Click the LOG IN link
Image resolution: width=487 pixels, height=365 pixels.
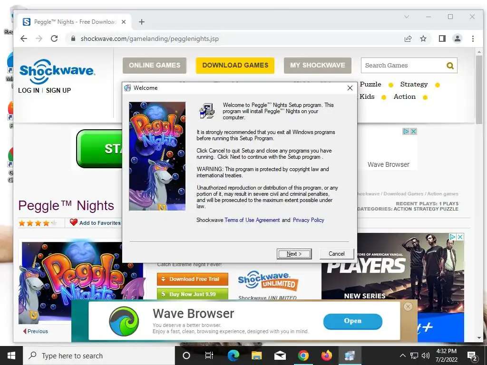(x=29, y=90)
